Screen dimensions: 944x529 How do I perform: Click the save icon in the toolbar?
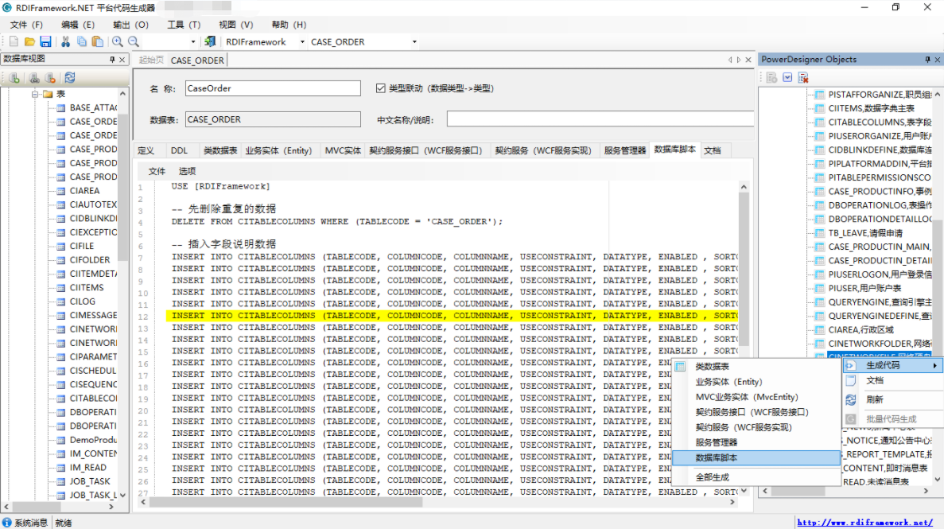[x=45, y=42]
